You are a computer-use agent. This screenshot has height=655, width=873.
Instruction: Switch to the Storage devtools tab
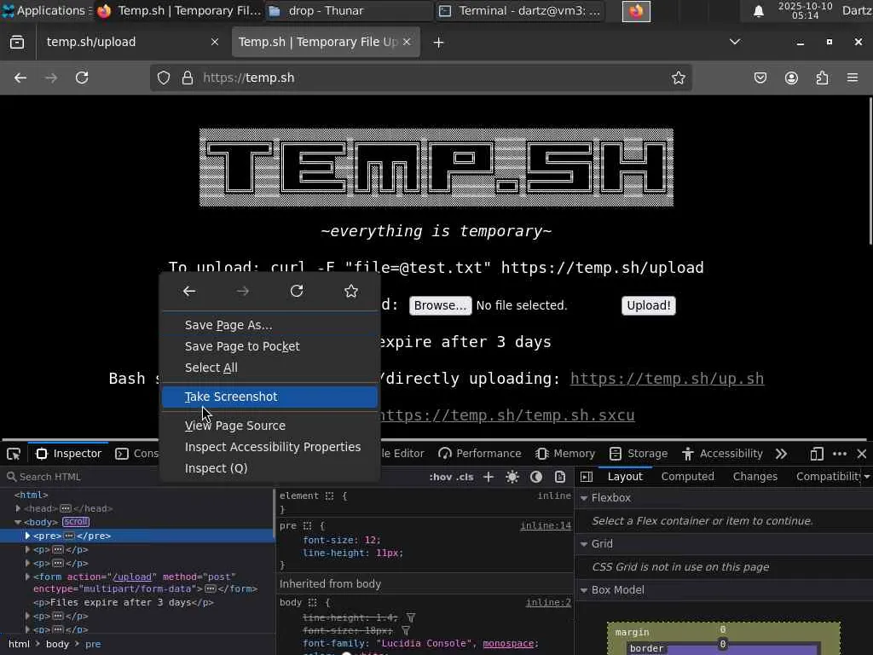(639, 454)
